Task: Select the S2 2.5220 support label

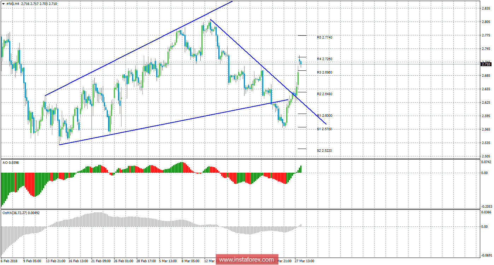Action: (324, 150)
